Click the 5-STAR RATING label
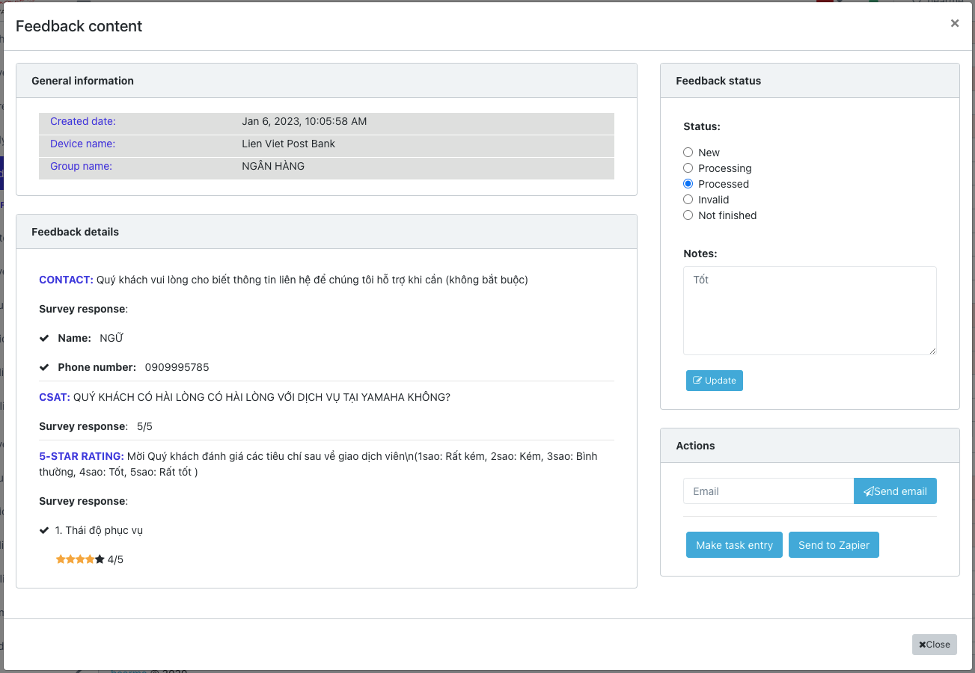The image size is (975, 673). pos(82,456)
